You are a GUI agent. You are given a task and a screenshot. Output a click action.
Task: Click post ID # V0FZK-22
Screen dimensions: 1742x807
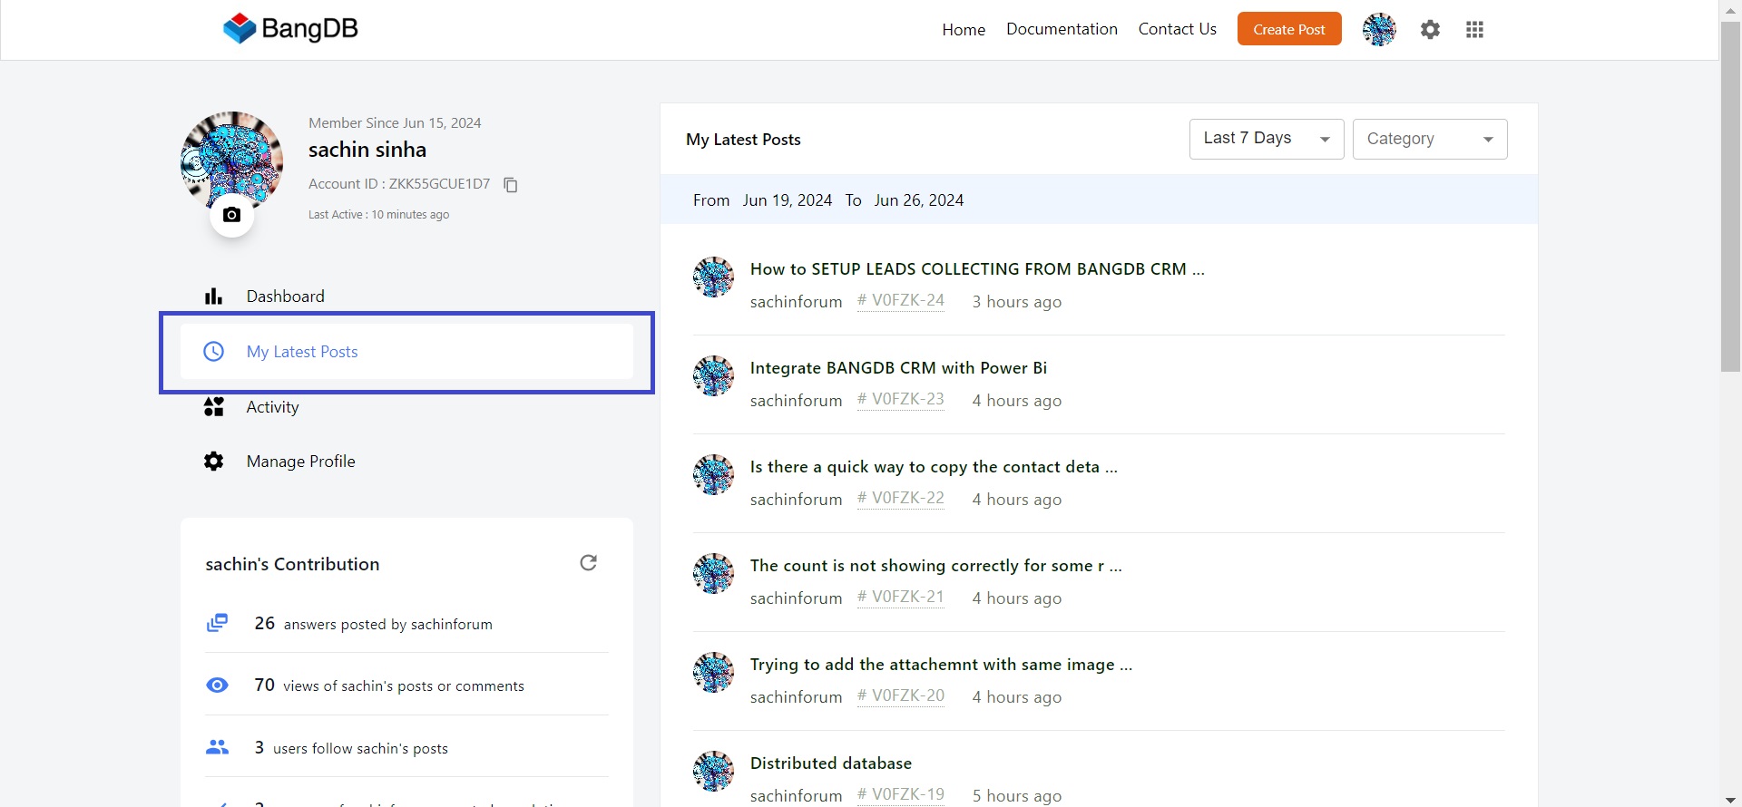pyautogui.click(x=901, y=499)
